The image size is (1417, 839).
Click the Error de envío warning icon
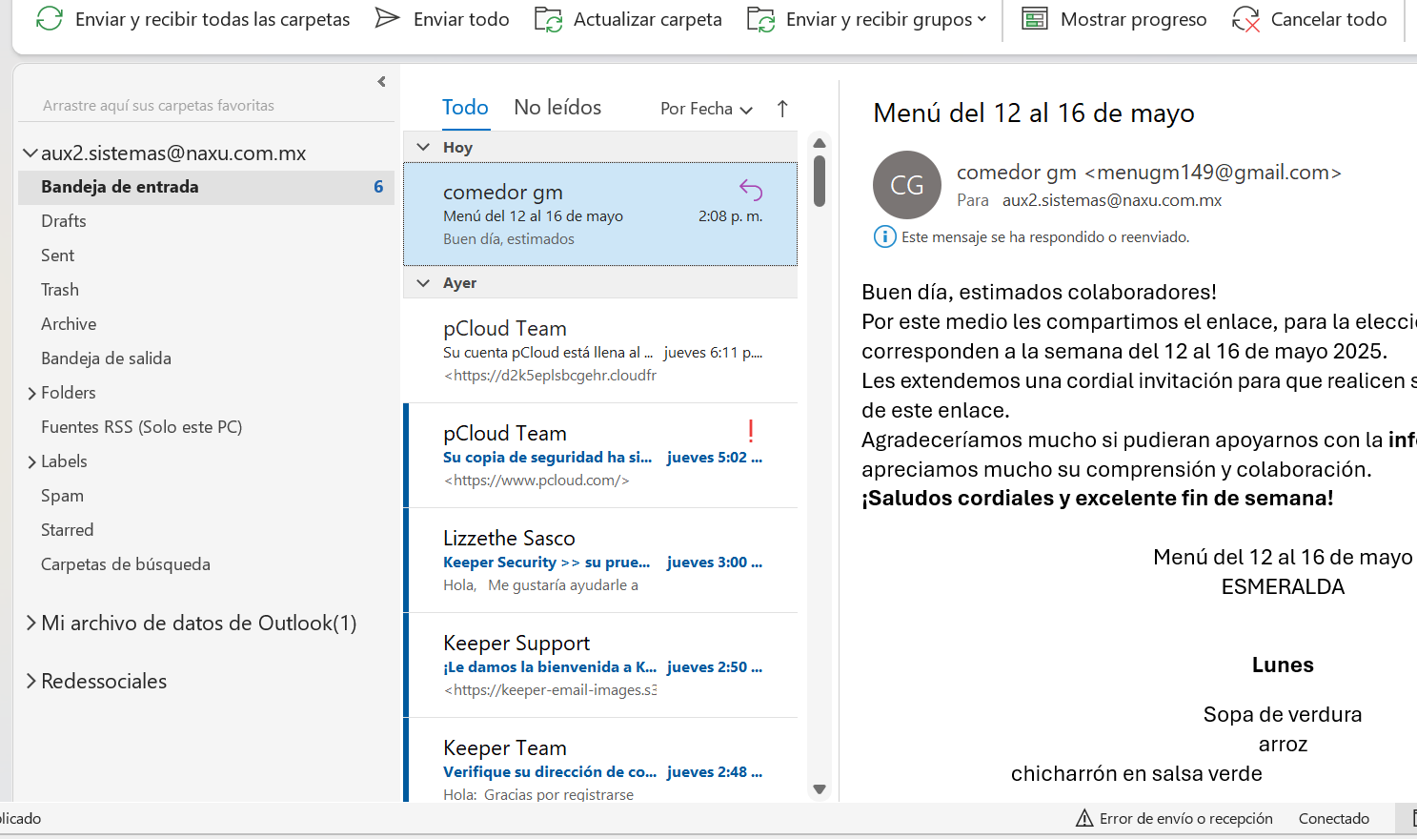coord(1084,818)
